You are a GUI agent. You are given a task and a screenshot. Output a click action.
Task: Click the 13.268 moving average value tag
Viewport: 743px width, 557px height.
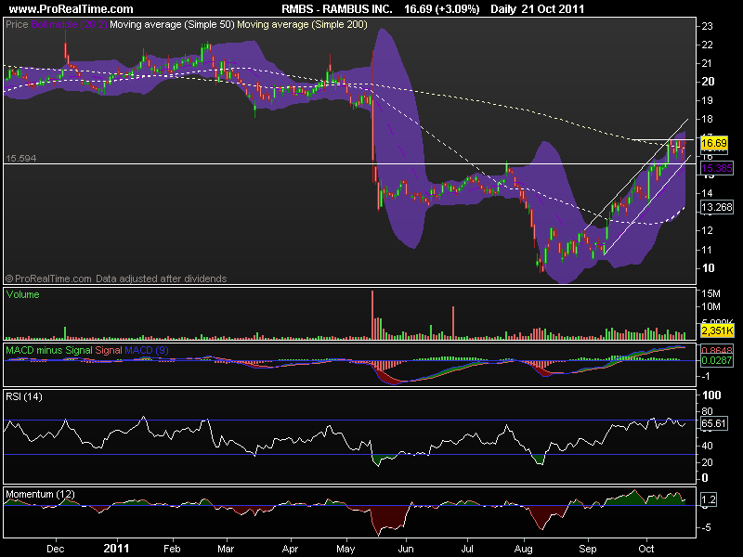pos(716,207)
